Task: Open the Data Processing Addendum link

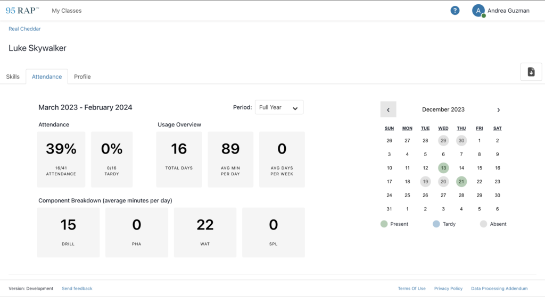Action: (499, 288)
